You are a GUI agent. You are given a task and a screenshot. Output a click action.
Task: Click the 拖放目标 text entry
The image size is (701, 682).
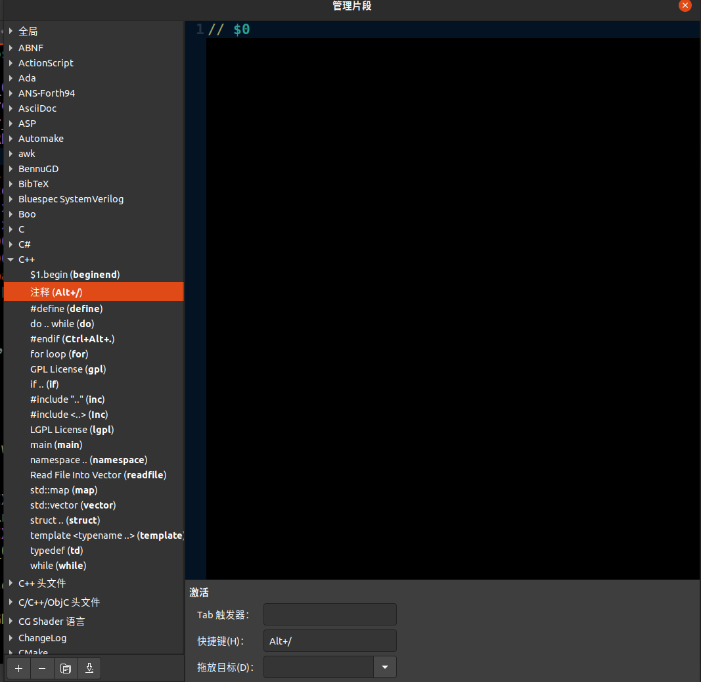319,668
